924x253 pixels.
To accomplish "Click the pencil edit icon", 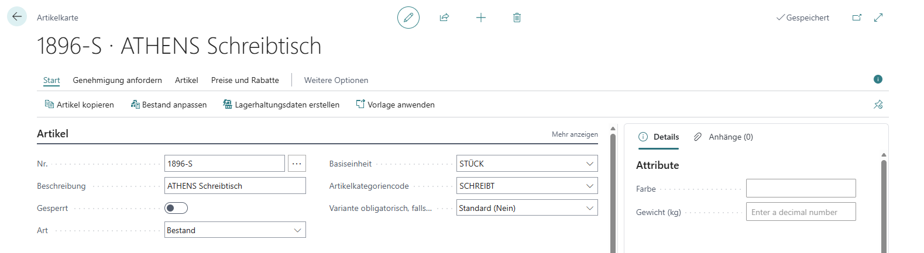I will (408, 18).
